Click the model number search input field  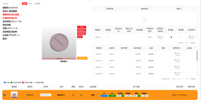click(x=12, y=4)
